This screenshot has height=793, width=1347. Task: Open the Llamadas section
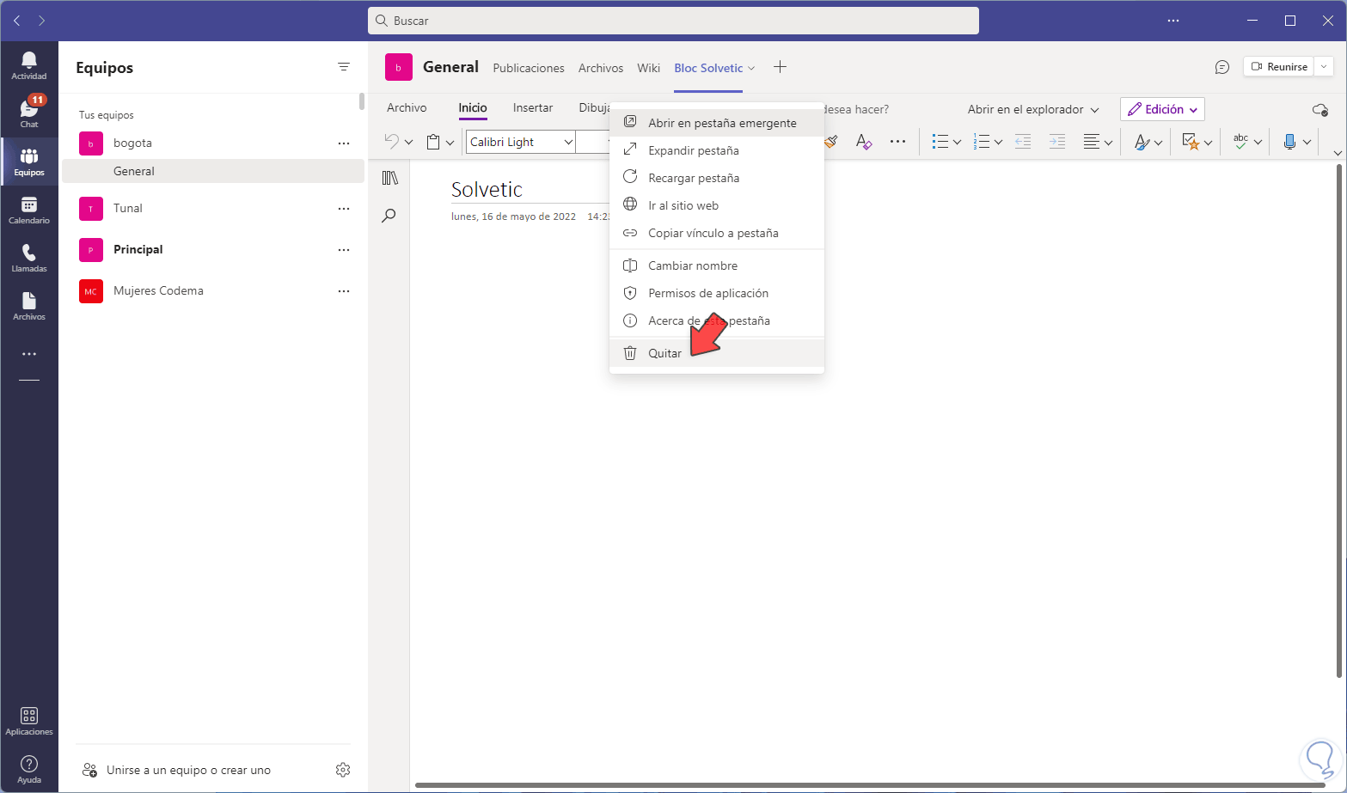(29, 258)
